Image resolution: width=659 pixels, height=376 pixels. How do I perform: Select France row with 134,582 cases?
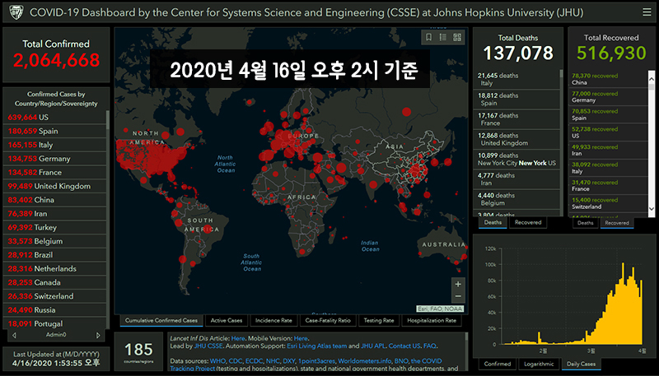[x=54, y=173]
